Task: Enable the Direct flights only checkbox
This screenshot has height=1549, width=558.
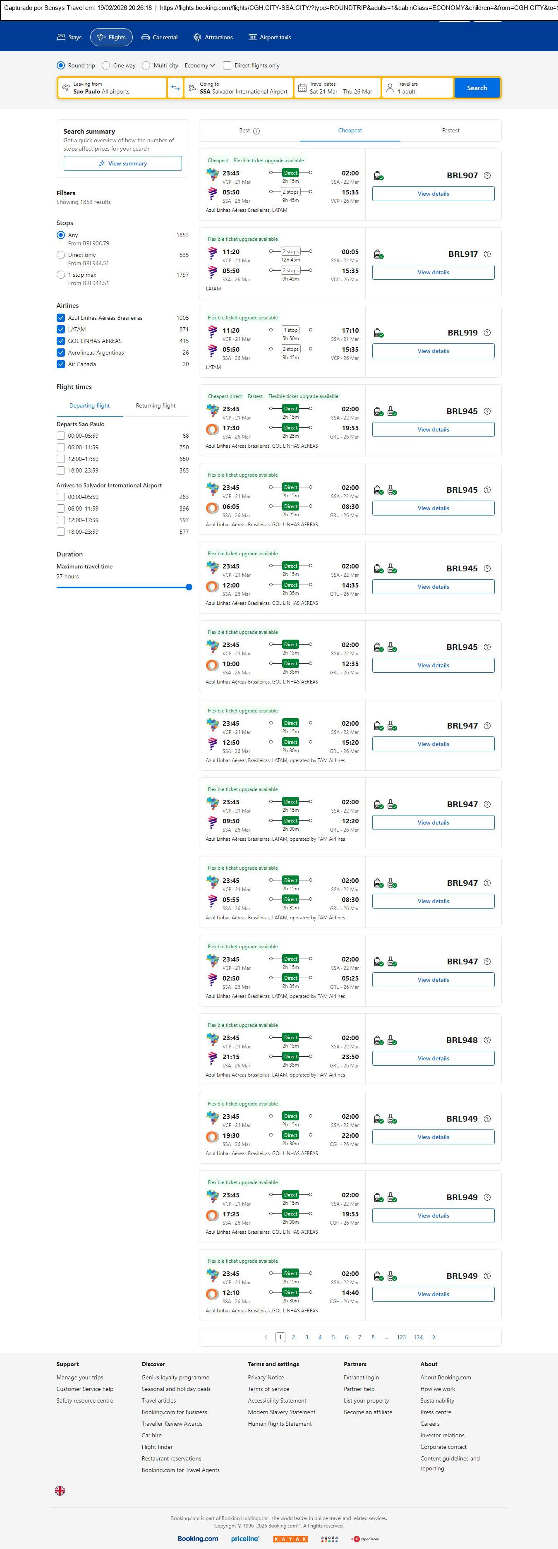Action: pyautogui.click(x=227, y=65)
